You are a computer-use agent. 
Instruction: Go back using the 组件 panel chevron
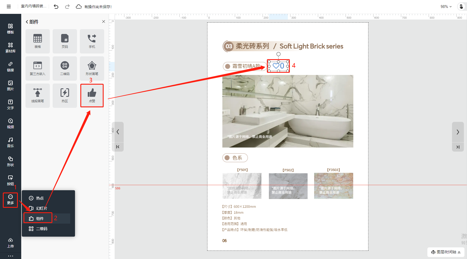click(27, 22)
